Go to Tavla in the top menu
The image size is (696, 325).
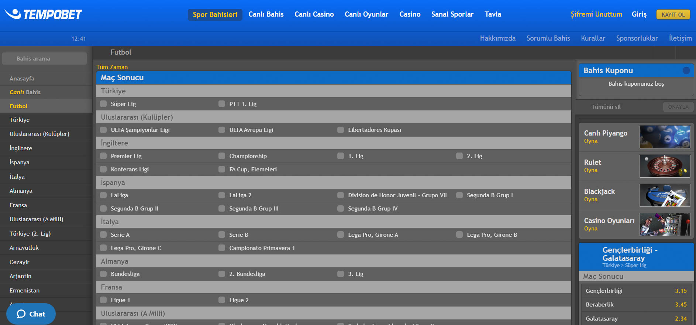pyautogui.click(x=493, y=14)
